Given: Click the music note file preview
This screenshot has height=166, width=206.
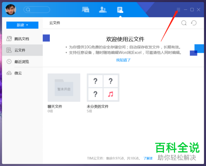Looking at the screenshot, I should click(110, 94).
